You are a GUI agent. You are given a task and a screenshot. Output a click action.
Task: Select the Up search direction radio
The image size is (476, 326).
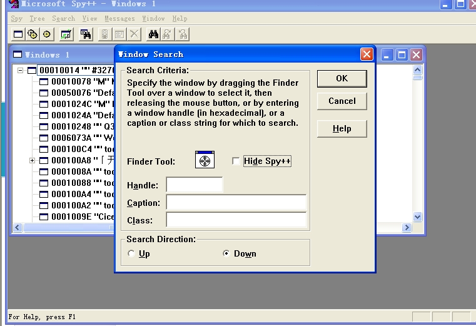click(131, 253)
